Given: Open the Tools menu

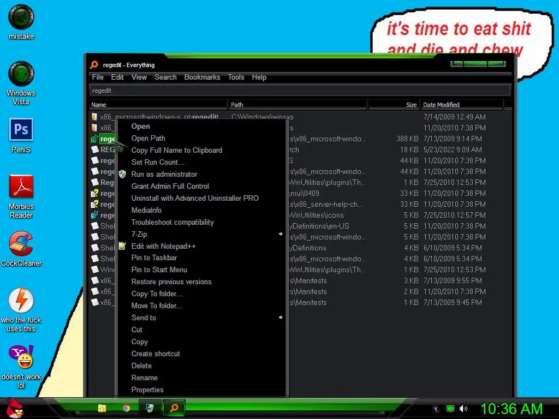Looking at the screenshot, I should 236,77.
